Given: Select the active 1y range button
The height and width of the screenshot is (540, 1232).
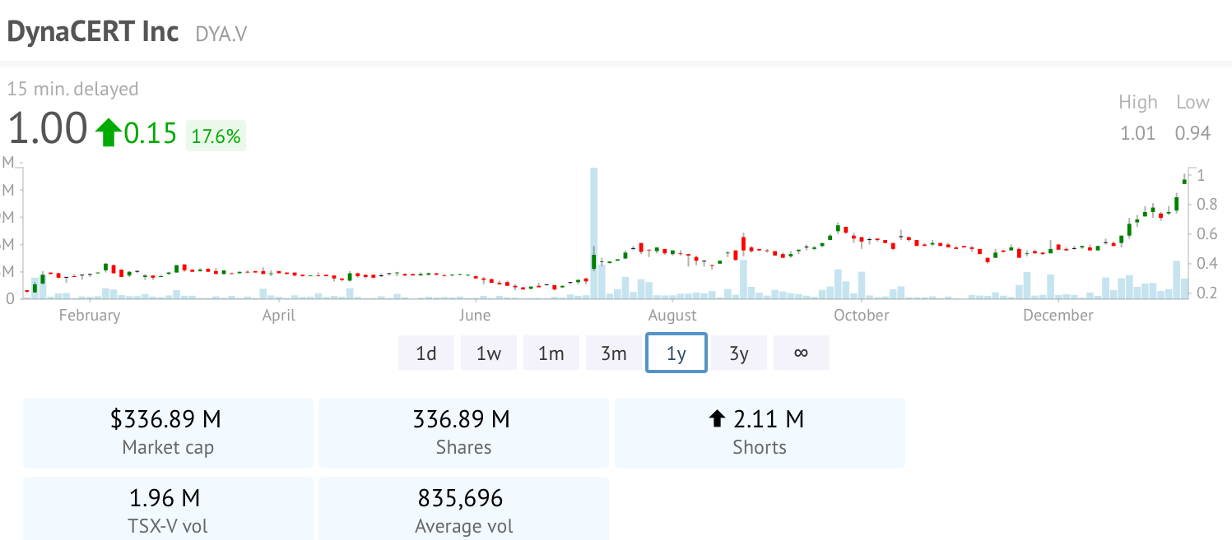Looking at the screenshot, I should pyautogui.click(x=676, y=353).
